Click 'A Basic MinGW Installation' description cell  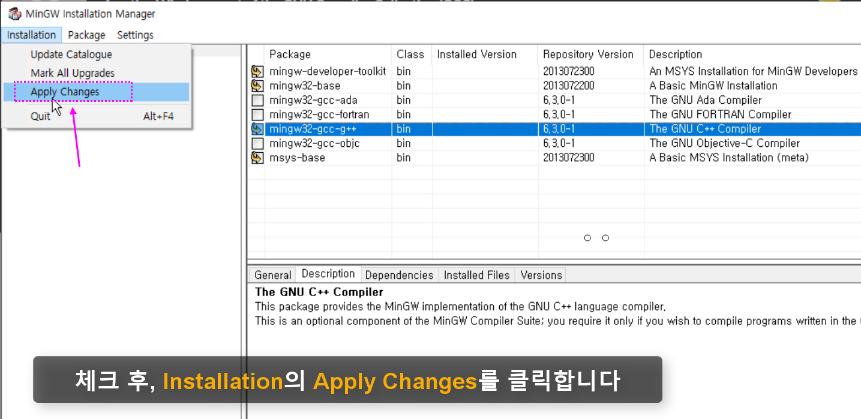(713, 86)
